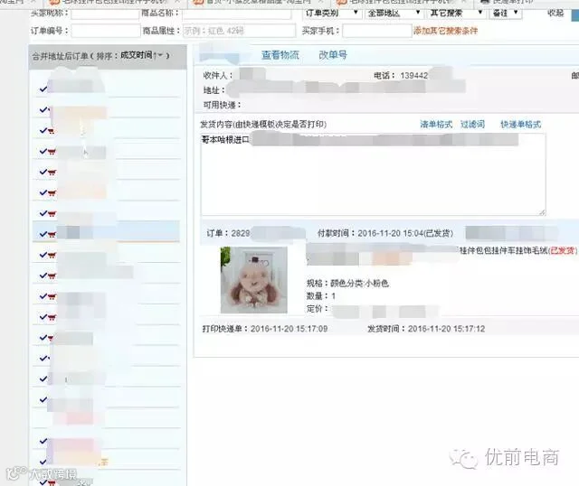
Task: Click the 商品名称 input field
Action: [237, 14]
